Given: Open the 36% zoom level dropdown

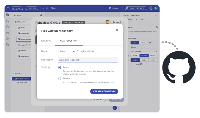Looking at the screenshot, I should pyautogui.click(x=54, y=8).
